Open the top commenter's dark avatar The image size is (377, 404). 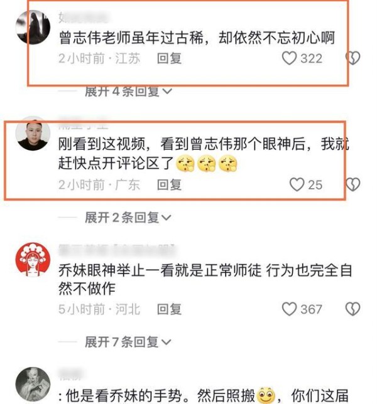pos(33,27)
